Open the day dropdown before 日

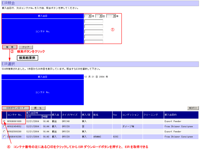99,16
